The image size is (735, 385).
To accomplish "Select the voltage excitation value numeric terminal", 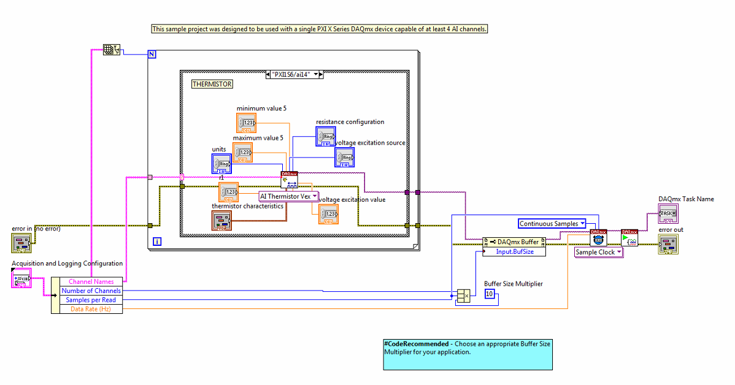I will [x=328, y=214].
